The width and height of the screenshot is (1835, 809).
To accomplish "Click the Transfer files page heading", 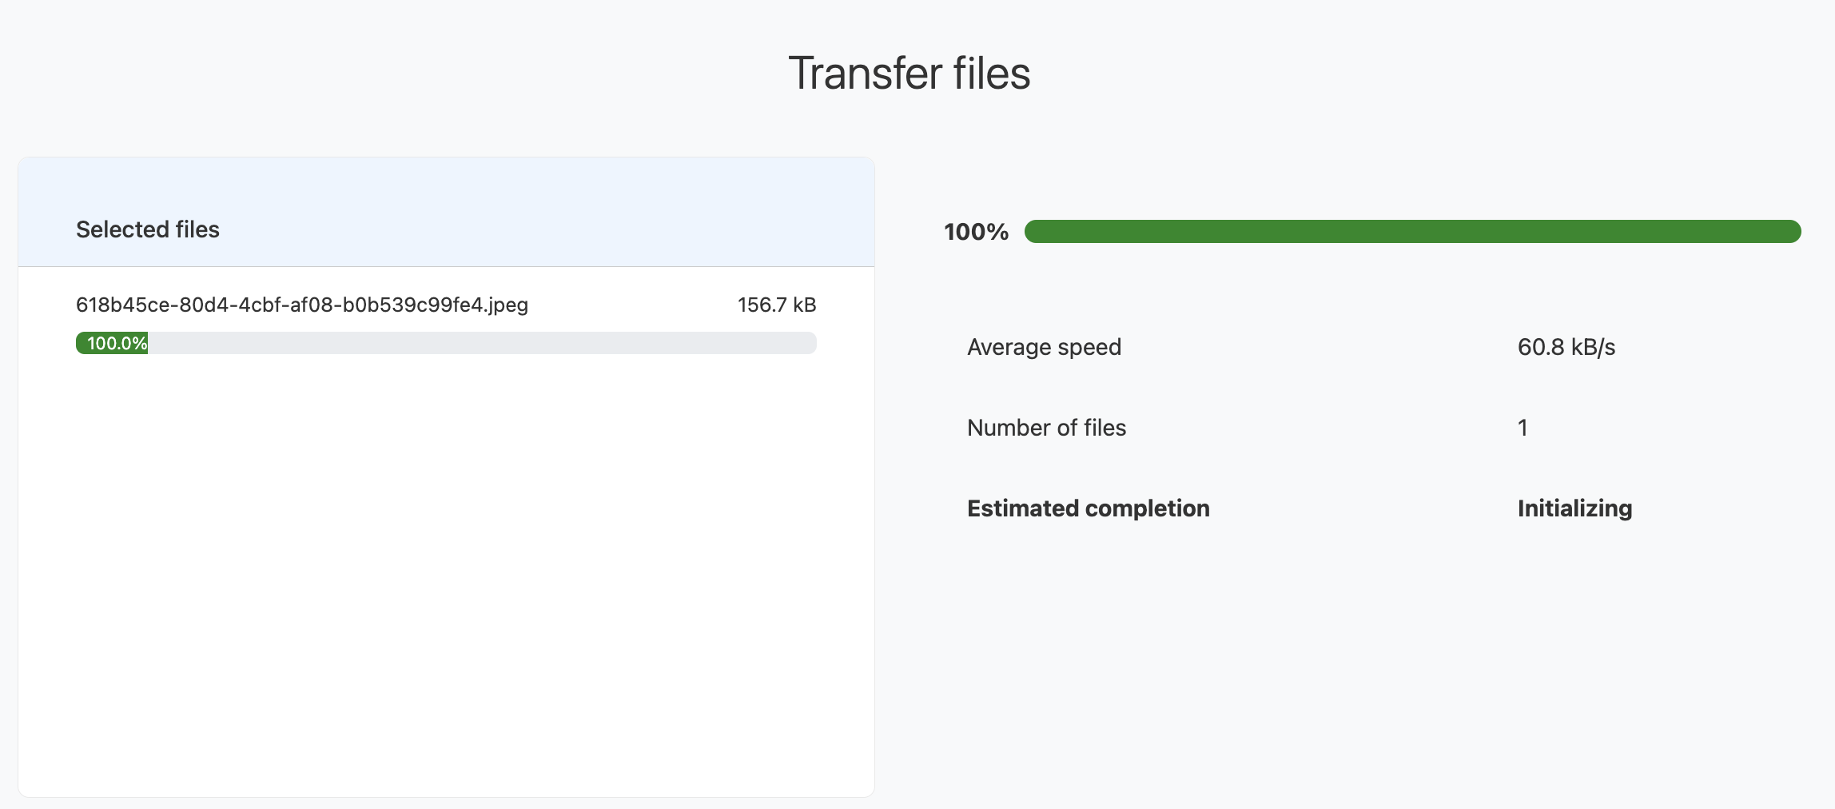I will coord(909,74).
